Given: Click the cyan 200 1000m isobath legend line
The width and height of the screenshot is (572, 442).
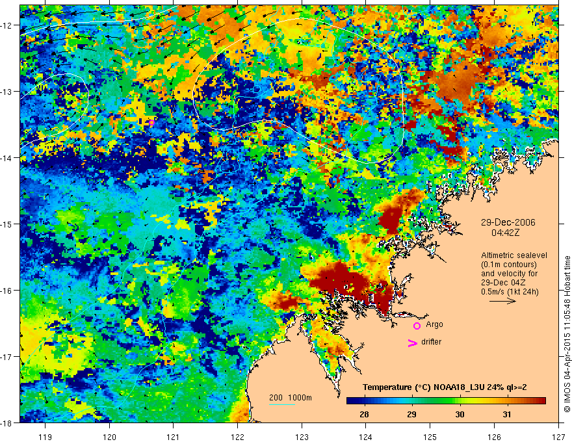Looking at the screenshot, I should (x=282, y=404).
